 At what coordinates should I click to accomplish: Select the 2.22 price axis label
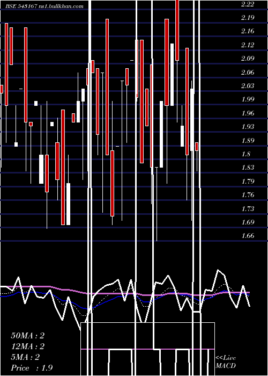click(248, 4)
